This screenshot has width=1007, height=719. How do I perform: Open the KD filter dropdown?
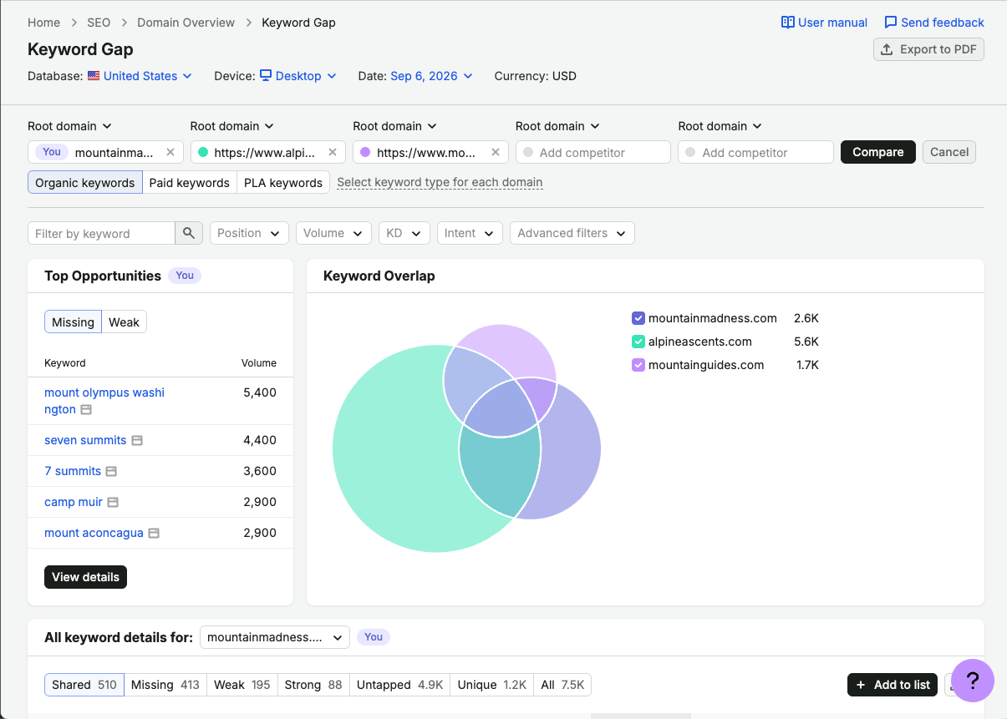tap(404, 233)
